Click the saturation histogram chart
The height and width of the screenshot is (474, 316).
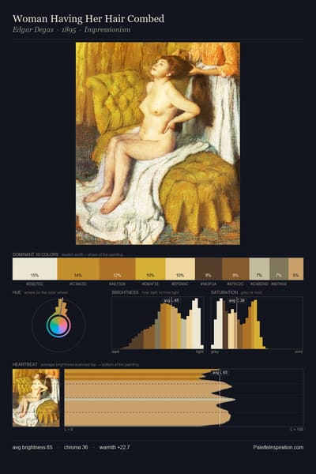pyautogui.click(x=257, y=323)
